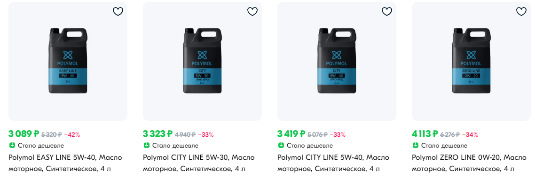Click heart icon on CITY LINE 5W-40 card
Screen dimensions: 535x180
386,12
